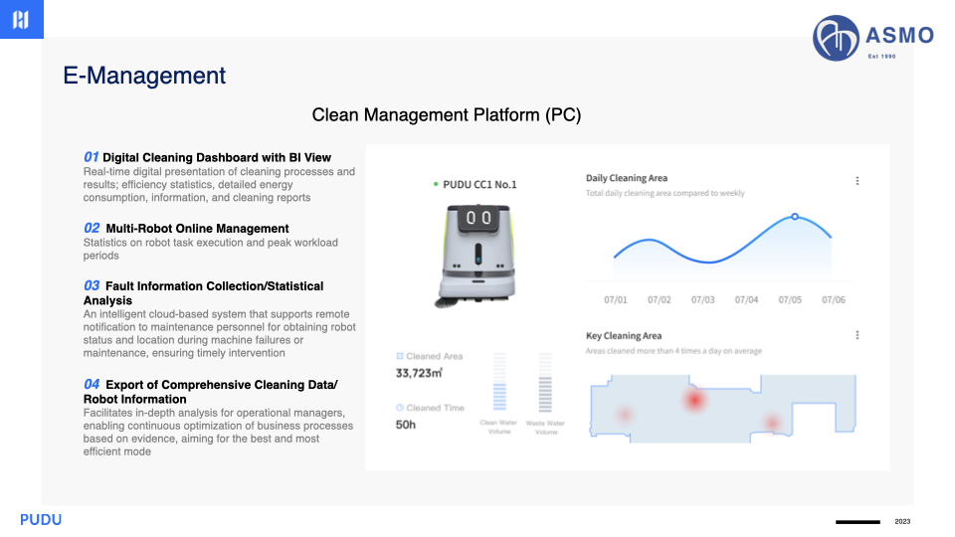The height and width of the screenshot is (537, 955).
Task: Click the Multi-Robot Online Management heading
Action: point(197,229)
